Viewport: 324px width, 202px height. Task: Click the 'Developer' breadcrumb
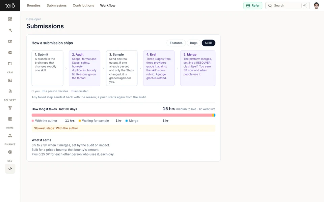tap(33, 19)
